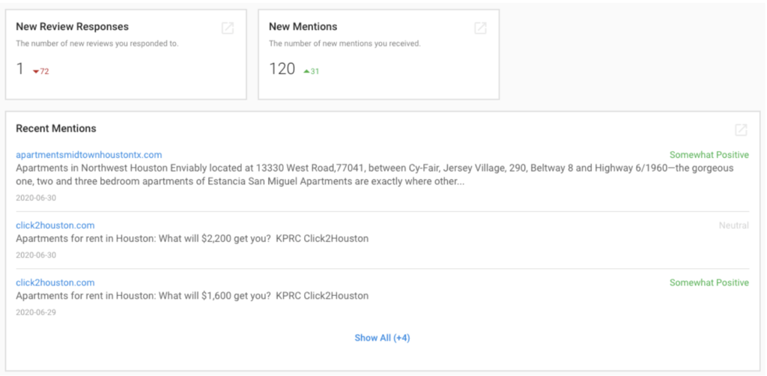Open the Recent Mentions panel external-link icon

click(x=741, y=130)
